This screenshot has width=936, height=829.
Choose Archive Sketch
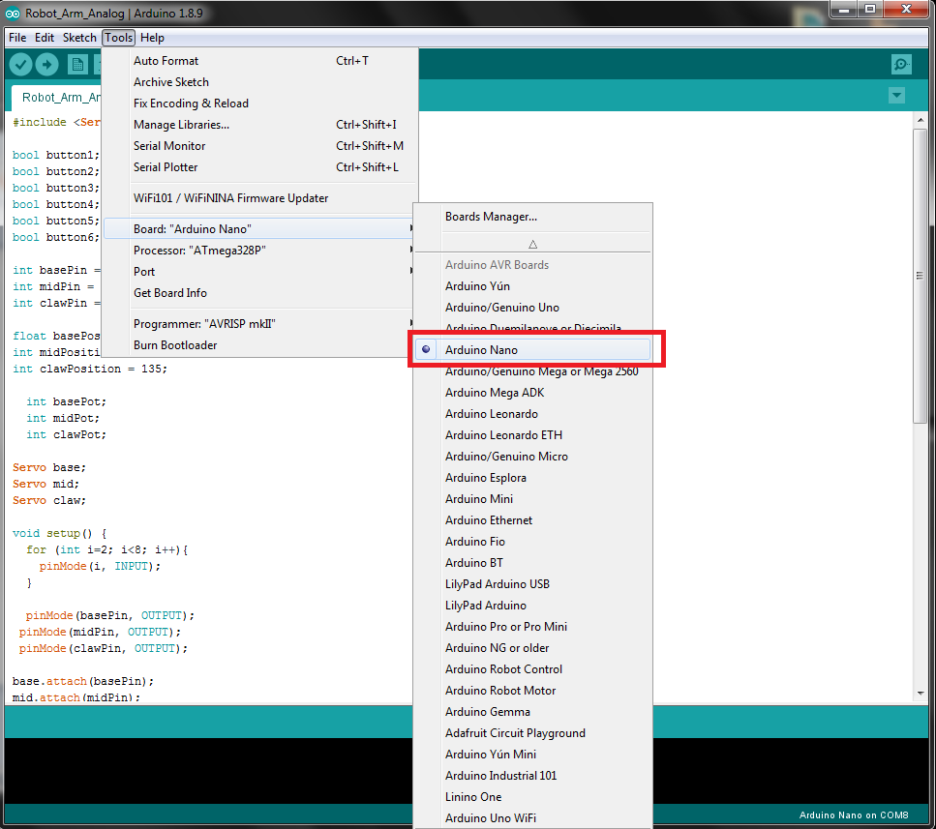[x=259, y=82]
